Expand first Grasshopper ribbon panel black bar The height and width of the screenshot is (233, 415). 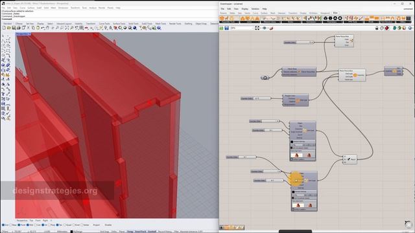point(229,22)
